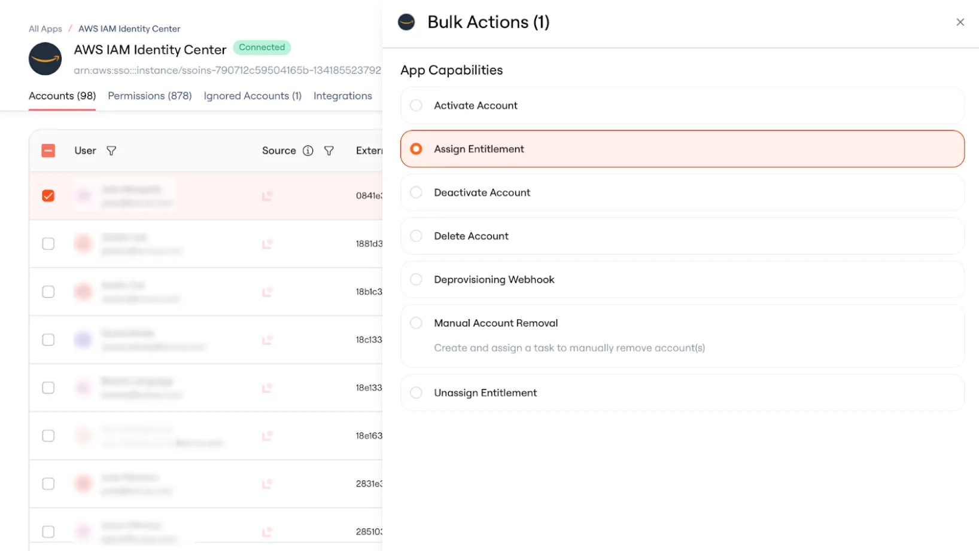Check the row with ID 18e133

pos(48,388)
